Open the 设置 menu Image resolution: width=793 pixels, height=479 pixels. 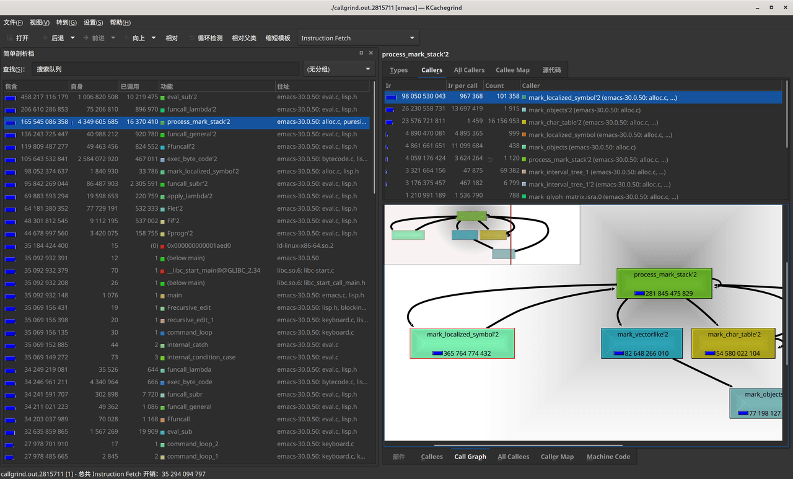click(93, 22)
